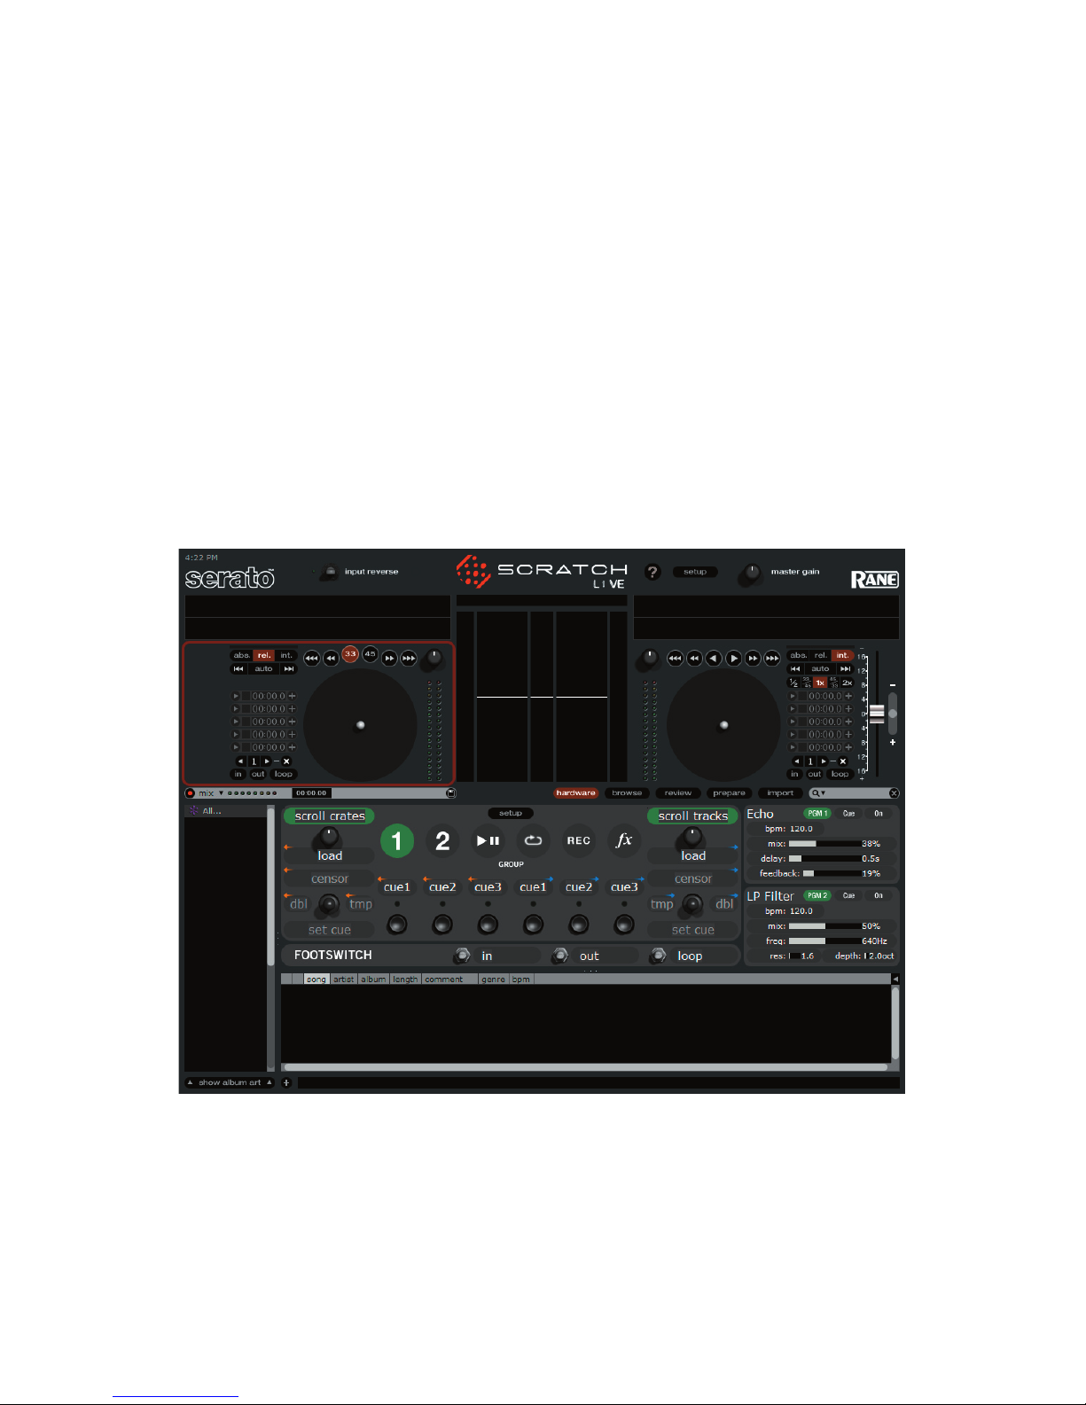Select right deck half speed

click(793, 683)
